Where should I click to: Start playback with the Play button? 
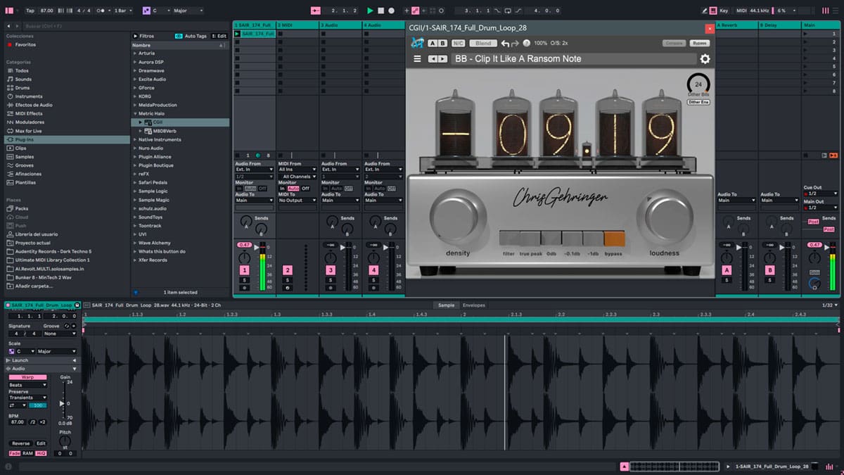tap(370, 11)
